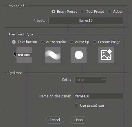Click the Custom image label text
The height and width of the screenshot is (127, 132).
coord(109,42)
